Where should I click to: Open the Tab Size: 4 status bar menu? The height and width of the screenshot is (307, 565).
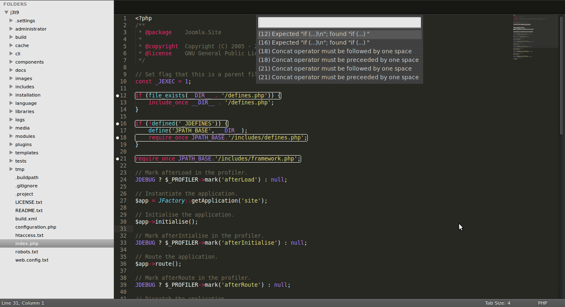coord(498,303)
